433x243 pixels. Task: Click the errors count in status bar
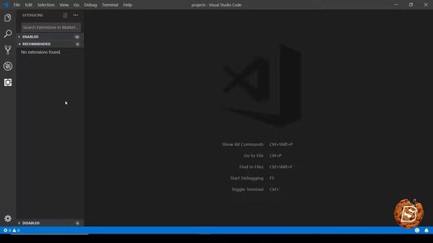[x=7, y=230]
